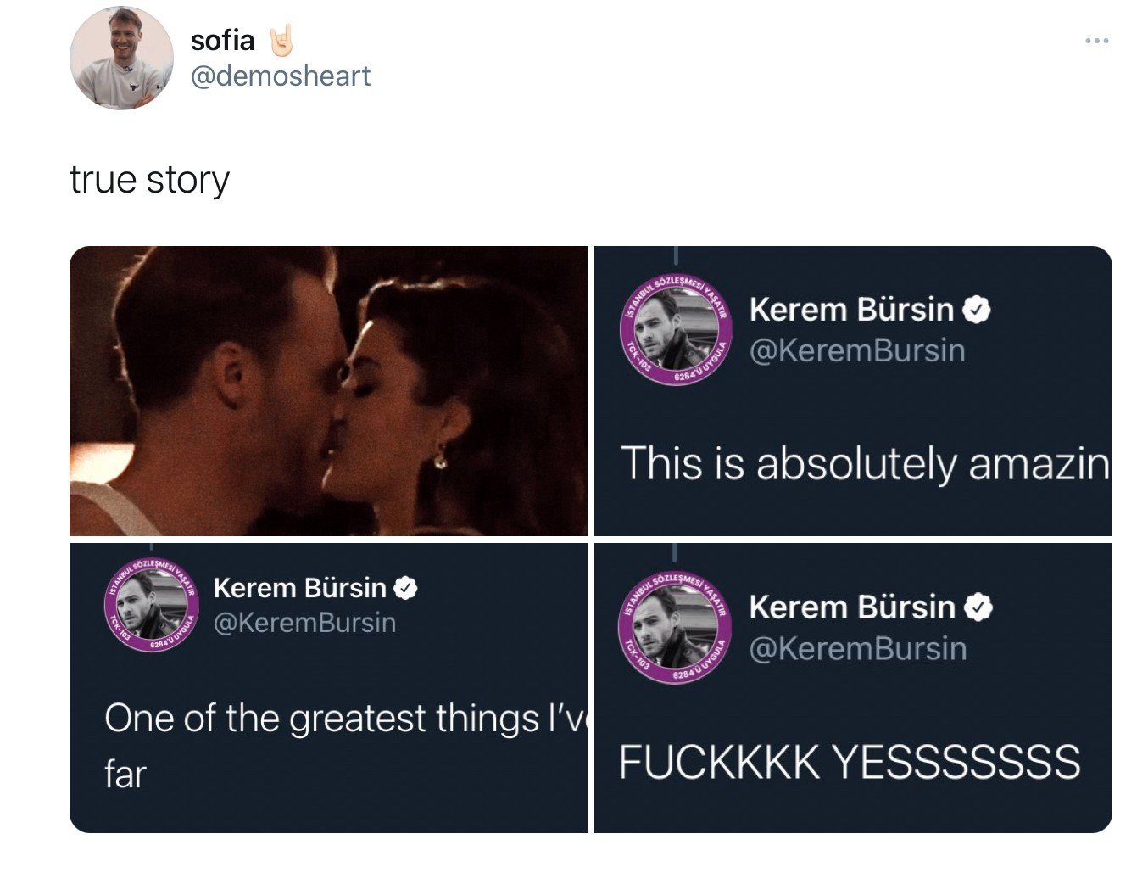Click the verified badge in bottom-left screenshot
Viewport: 1148px width, 873px height.
coord(407,588)
